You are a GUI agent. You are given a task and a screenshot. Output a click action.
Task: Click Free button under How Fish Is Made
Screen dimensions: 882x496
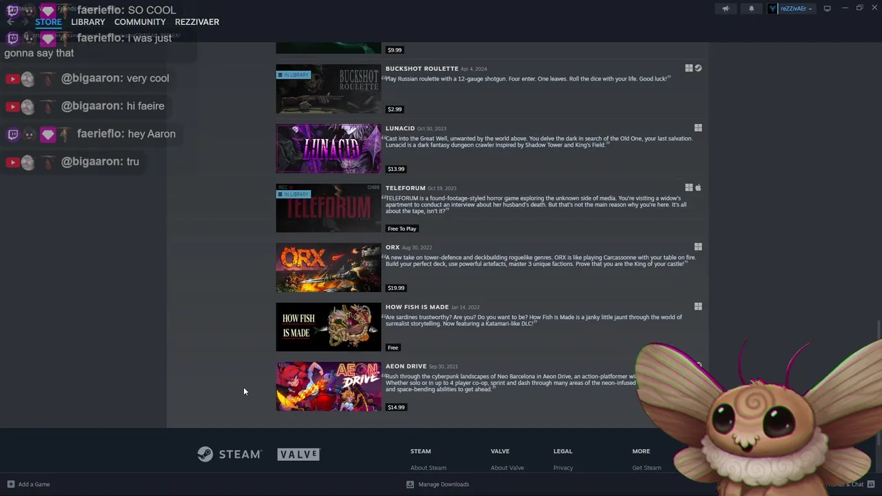coord(393,348)
